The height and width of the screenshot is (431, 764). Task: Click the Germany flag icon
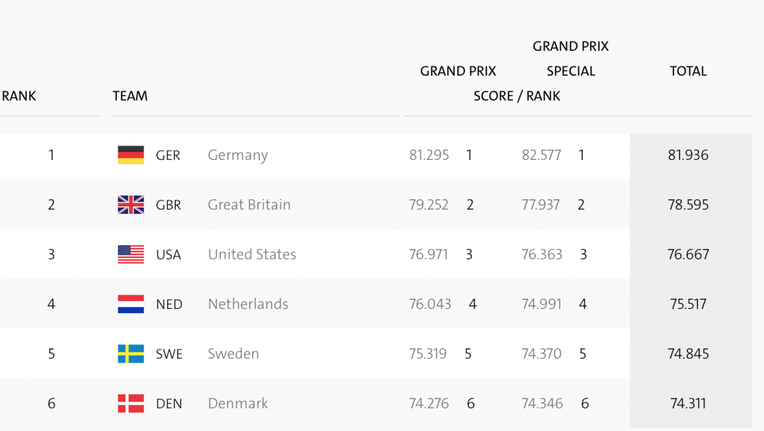pos(131,155)
